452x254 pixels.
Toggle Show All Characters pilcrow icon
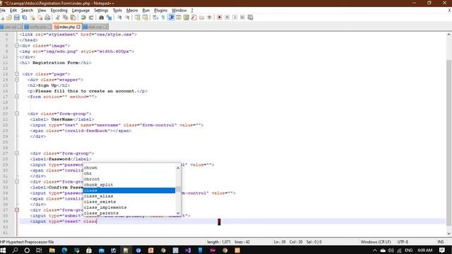pyautogui.click(x=163, y=18)
